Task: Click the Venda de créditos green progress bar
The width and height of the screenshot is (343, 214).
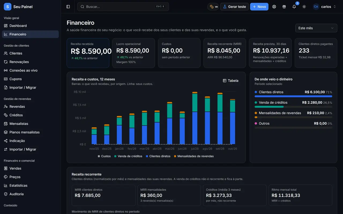Action: 269,107
